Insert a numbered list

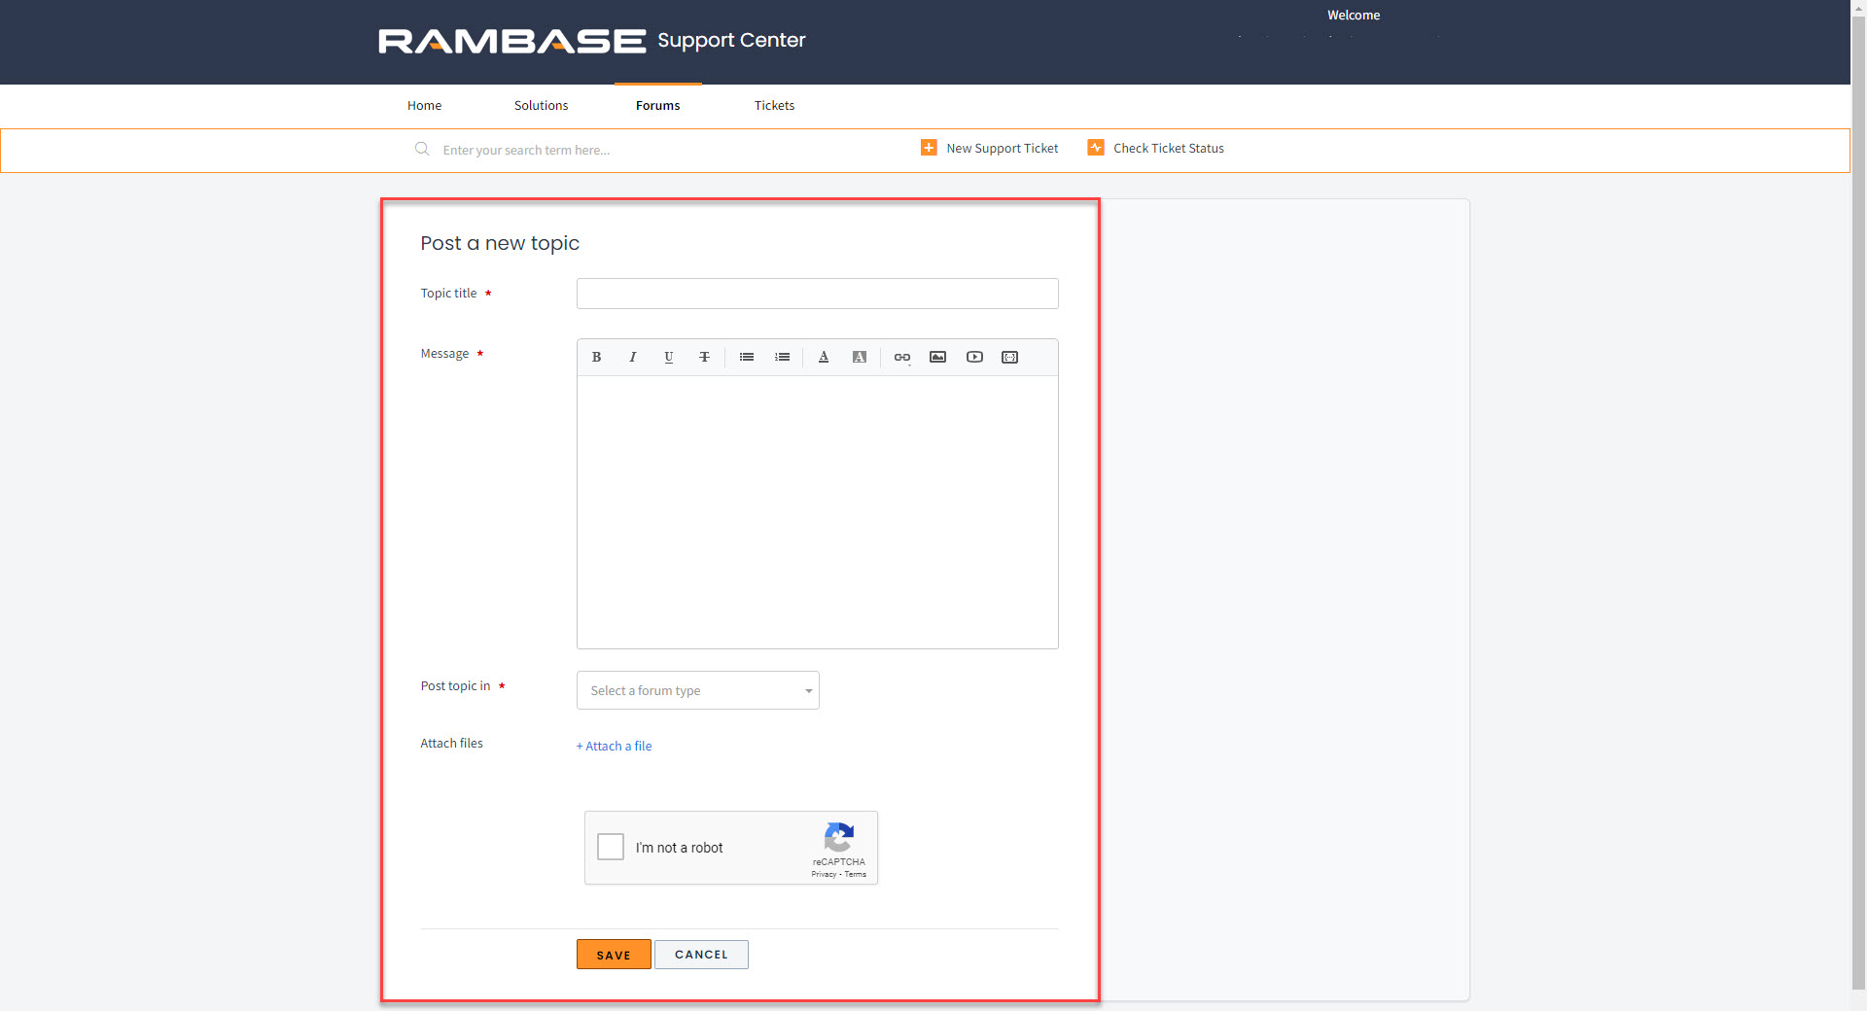point(782,357)
